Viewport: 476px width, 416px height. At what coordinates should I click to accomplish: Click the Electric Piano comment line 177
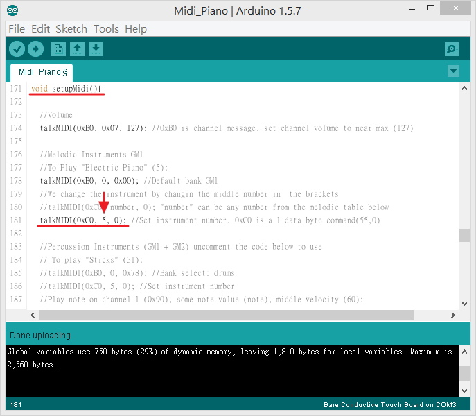tap(104, 168)
